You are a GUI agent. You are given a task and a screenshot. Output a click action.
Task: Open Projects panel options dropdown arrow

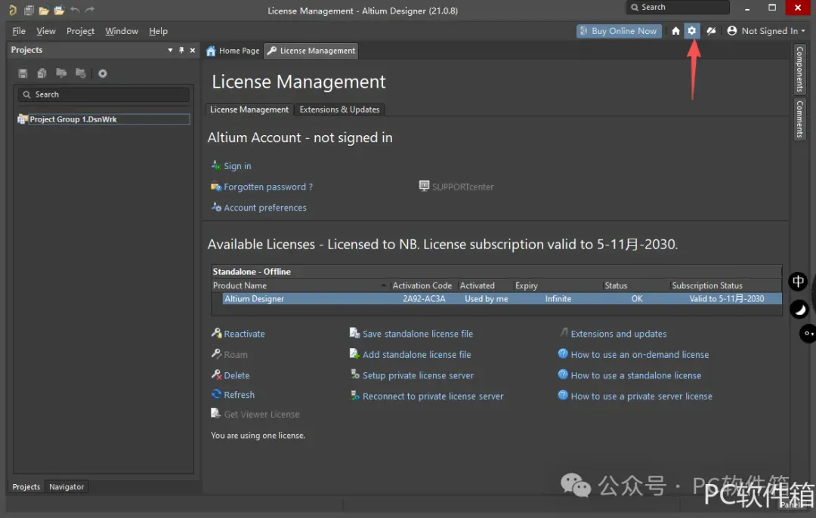tap(170, 50)
